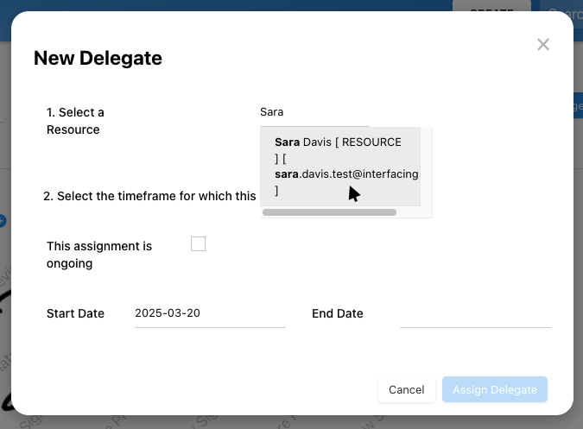This screenshot has width=583, height=429.
Task: Click the Assign Delegate button
Action: 495,389
